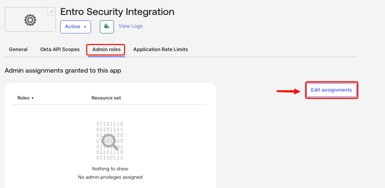Click the pencil edit-logo icon

click(x=51, y=11)
